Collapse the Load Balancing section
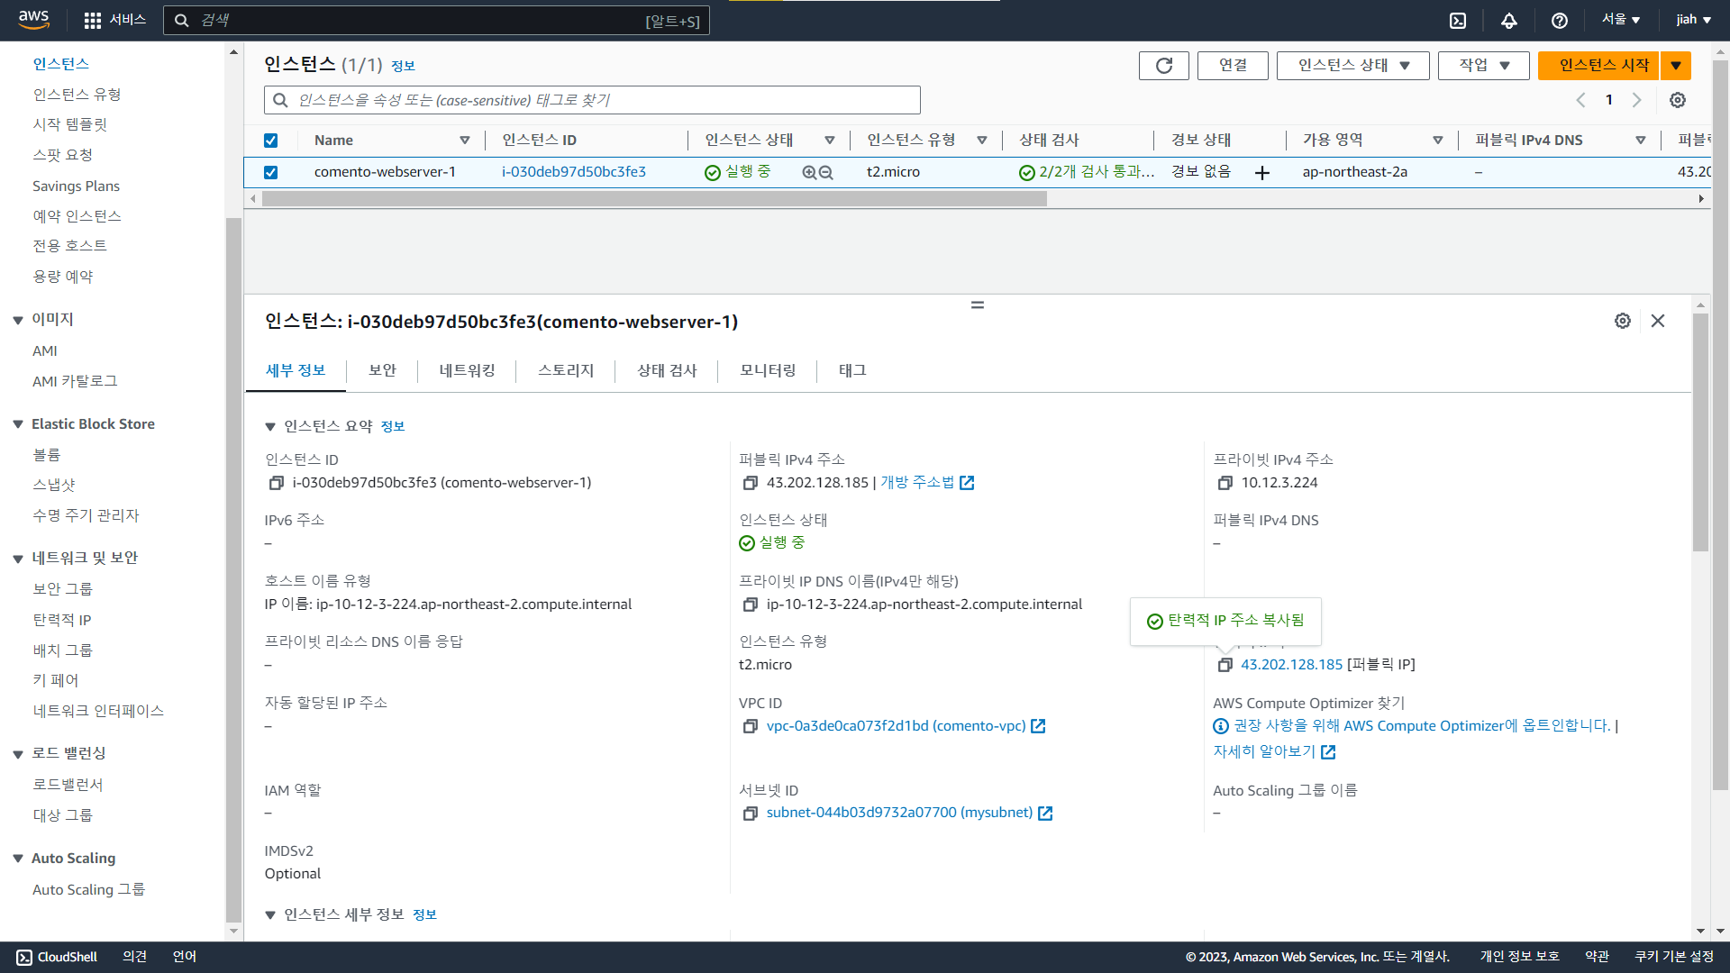Screen dimensions: 1730x973 tap(18, 754)
